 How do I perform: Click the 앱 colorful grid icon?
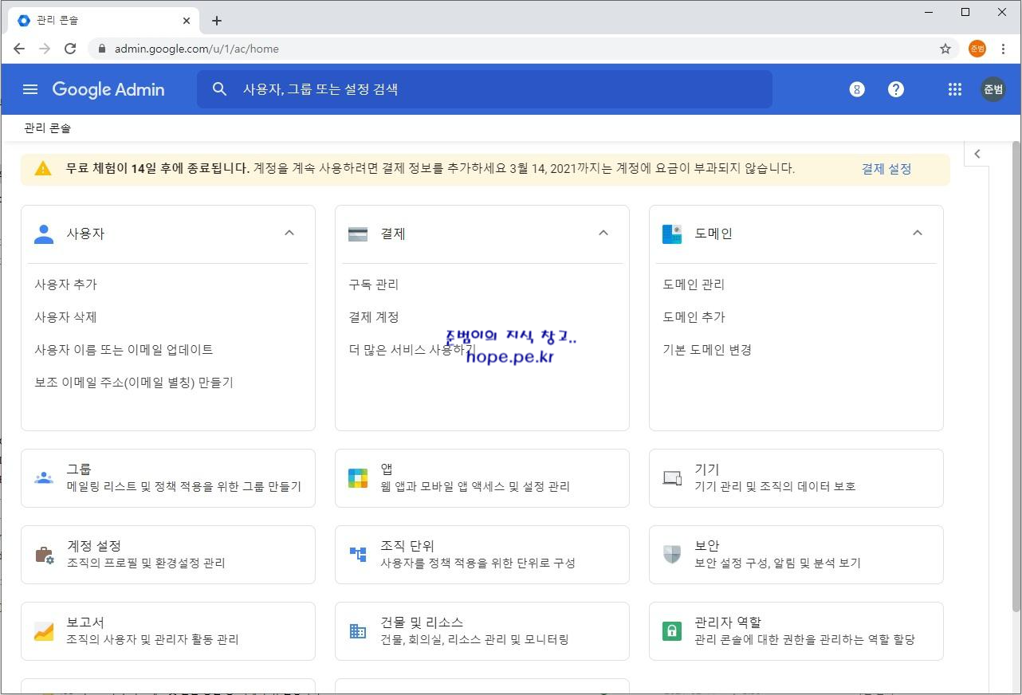358,478
